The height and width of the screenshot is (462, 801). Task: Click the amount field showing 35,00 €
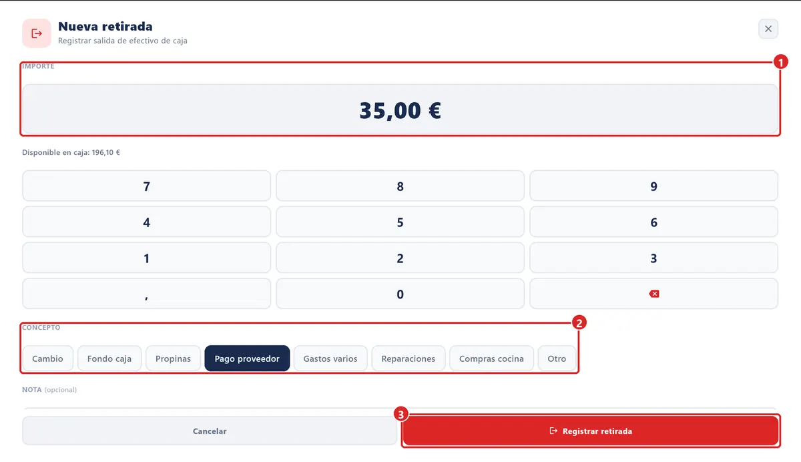click(x=400, y=109)
